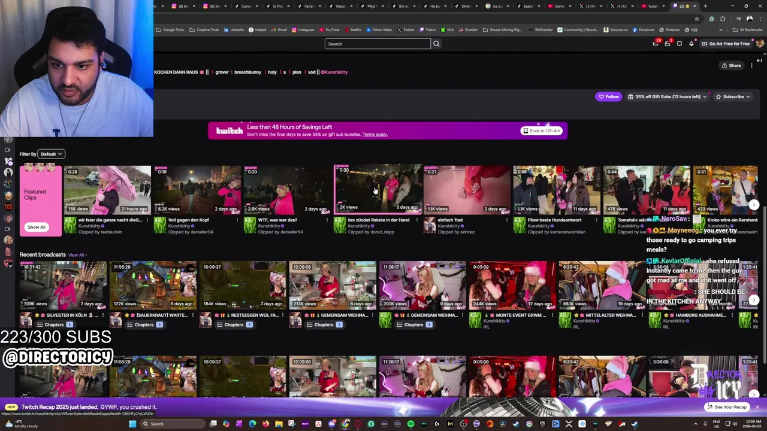The height and width of the screenshot is (431, 767).
Task: Switch to the 'Naruto' TikTok tab
Action: tap(340, 6)
